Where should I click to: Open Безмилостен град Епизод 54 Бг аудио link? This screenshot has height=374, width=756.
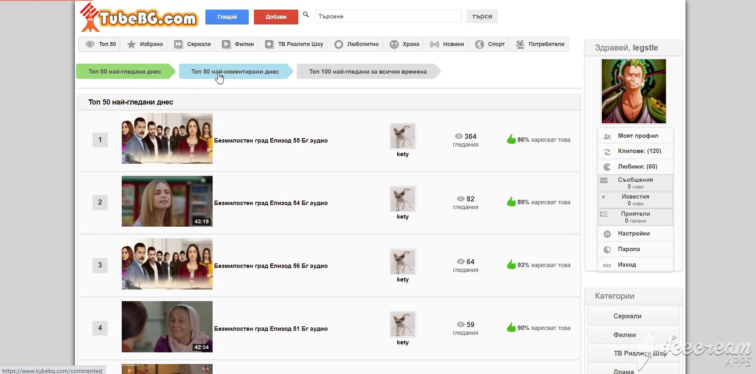click(x=271, y=203)
